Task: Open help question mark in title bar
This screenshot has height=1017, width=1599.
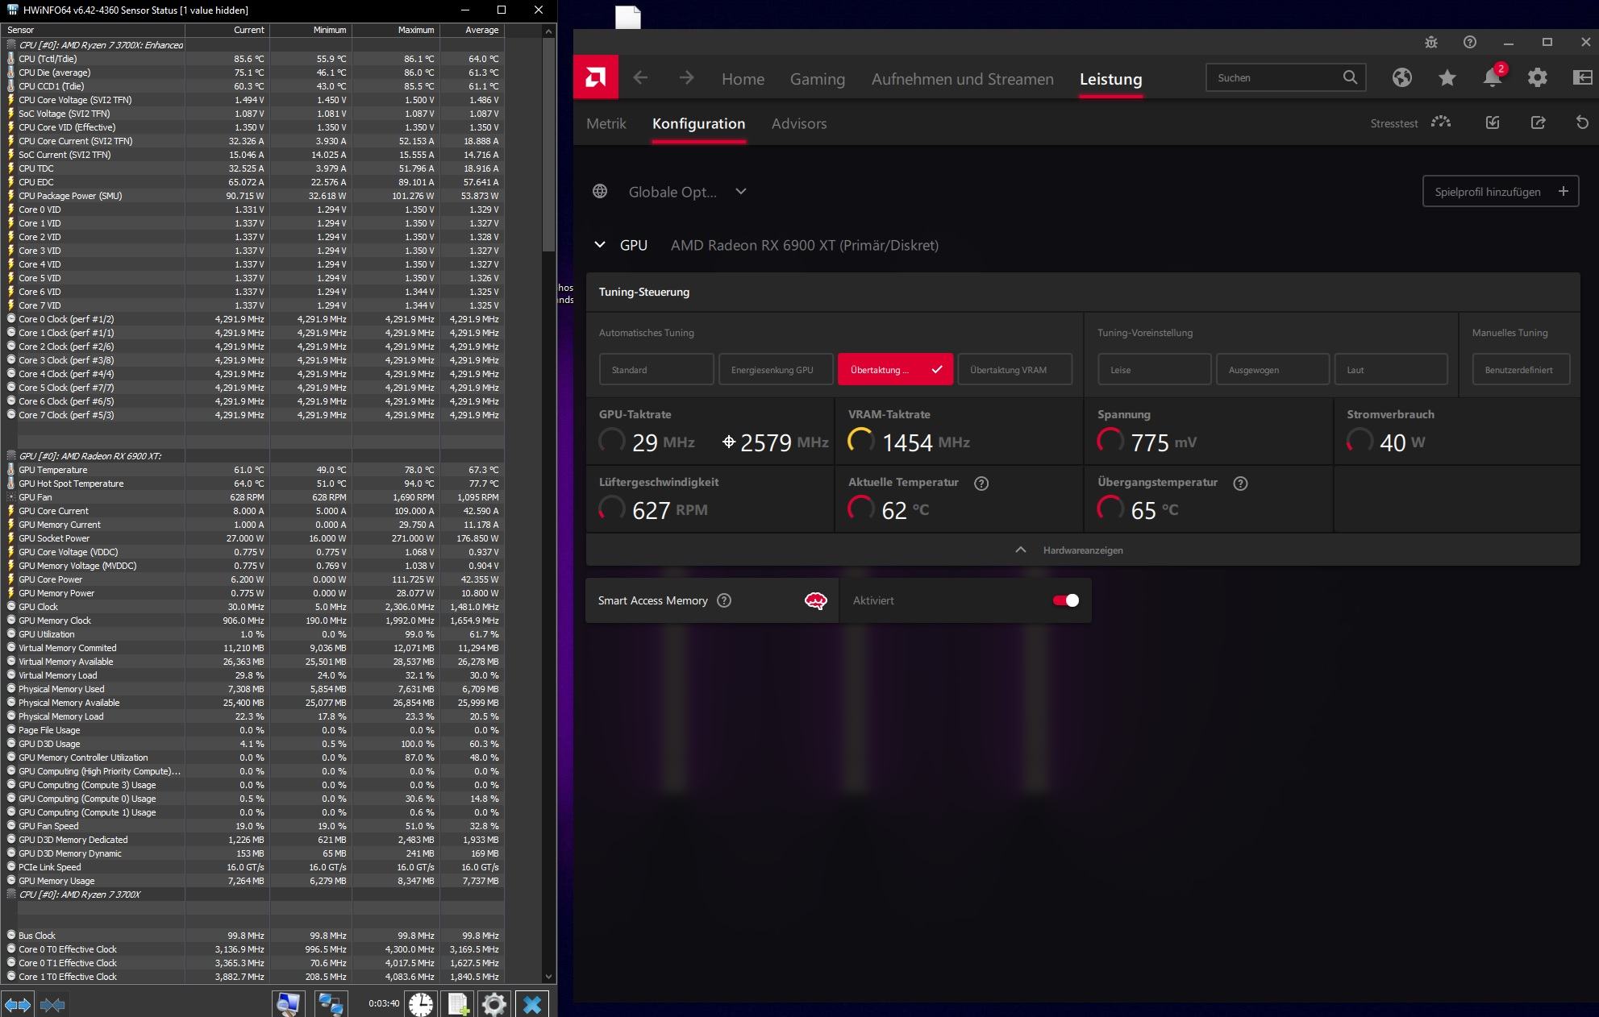Action: (1470, 42)
